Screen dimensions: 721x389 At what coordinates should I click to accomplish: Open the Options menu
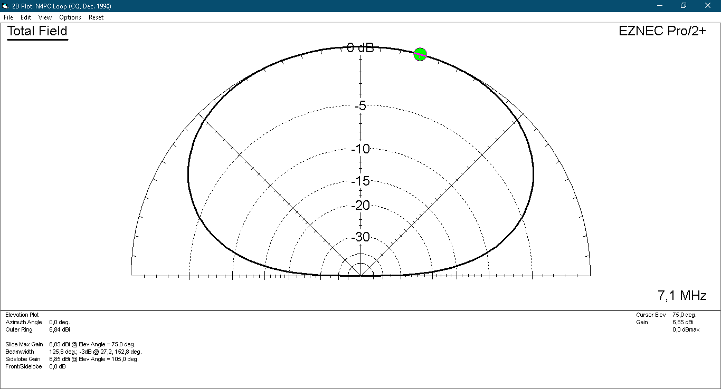[70, 17]
